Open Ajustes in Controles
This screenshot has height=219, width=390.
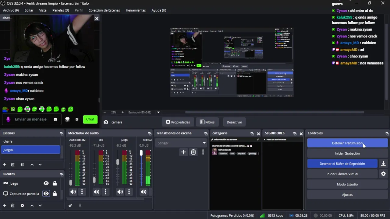point(347,195)
